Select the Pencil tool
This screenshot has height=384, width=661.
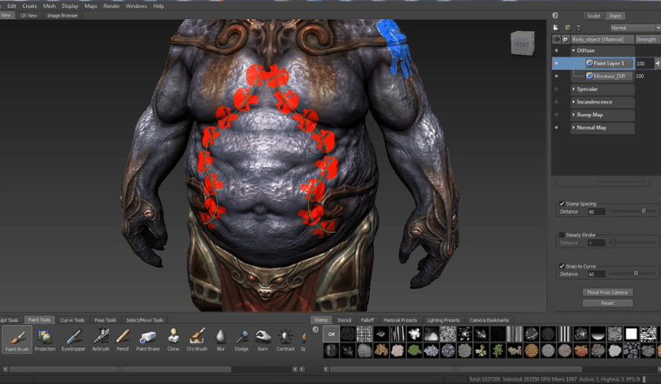point(123,340)
